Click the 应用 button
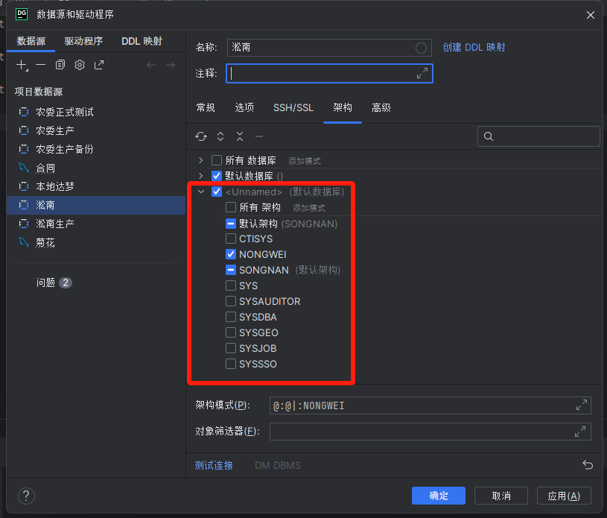 pyautogui.click(x=564, y=496)
